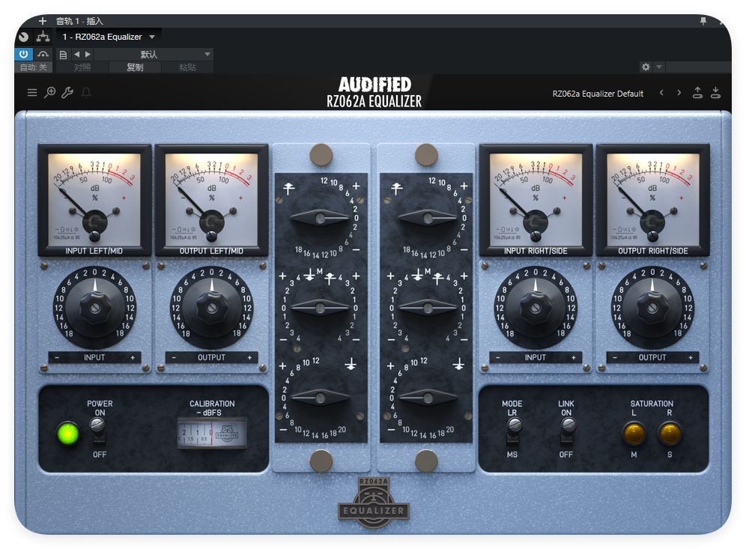Select previous host preset triangle
The width and height of the screenshot is (746, 549).
click(76, 54)
